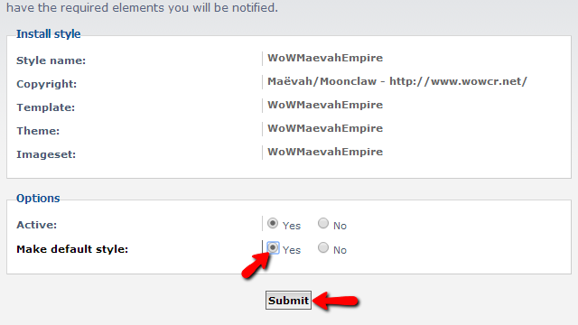Click the No label for Make default style

click(x=340, y=250)
